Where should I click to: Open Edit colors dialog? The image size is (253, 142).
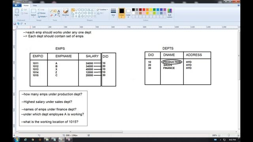tap(170, 13)
